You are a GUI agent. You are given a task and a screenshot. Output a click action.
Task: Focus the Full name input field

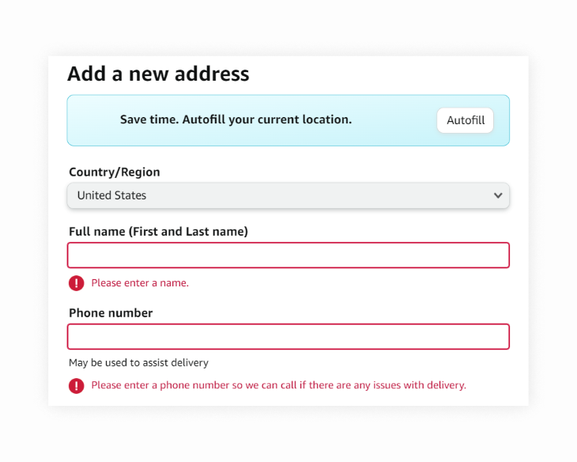click(288, 255)
